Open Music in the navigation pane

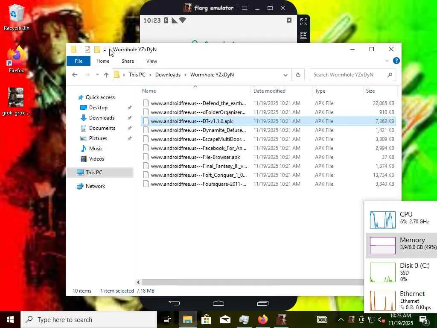tap(96, 149)
